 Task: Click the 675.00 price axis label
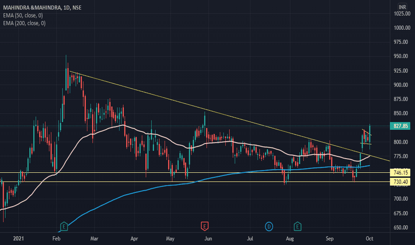click(x=402, y=213)
